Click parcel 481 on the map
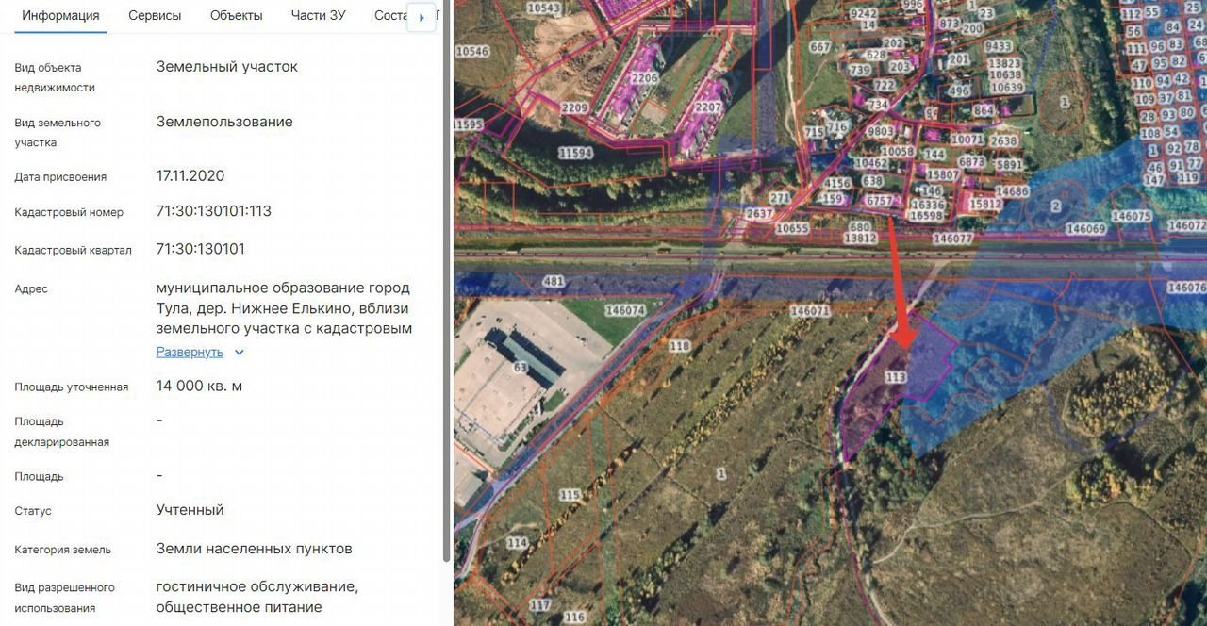This screenshot has width=1207, height=626. coord(554,282)
